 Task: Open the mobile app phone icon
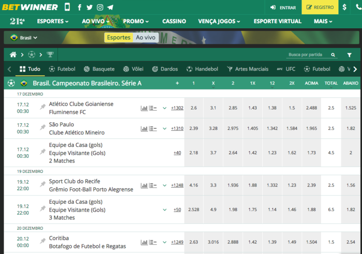(67, 7)
